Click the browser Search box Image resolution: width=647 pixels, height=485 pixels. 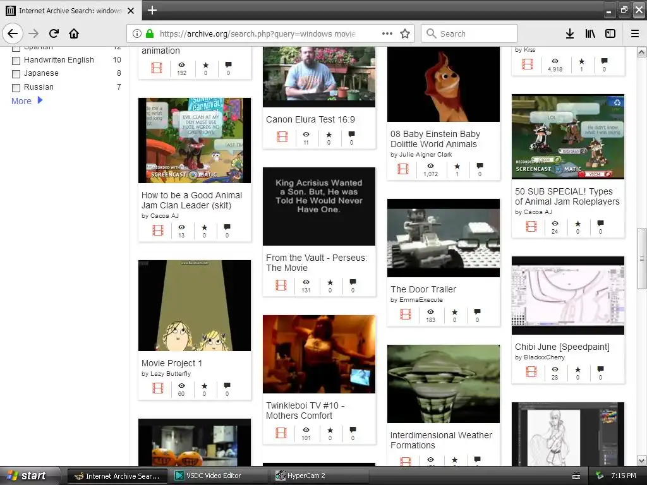point(469,33)
